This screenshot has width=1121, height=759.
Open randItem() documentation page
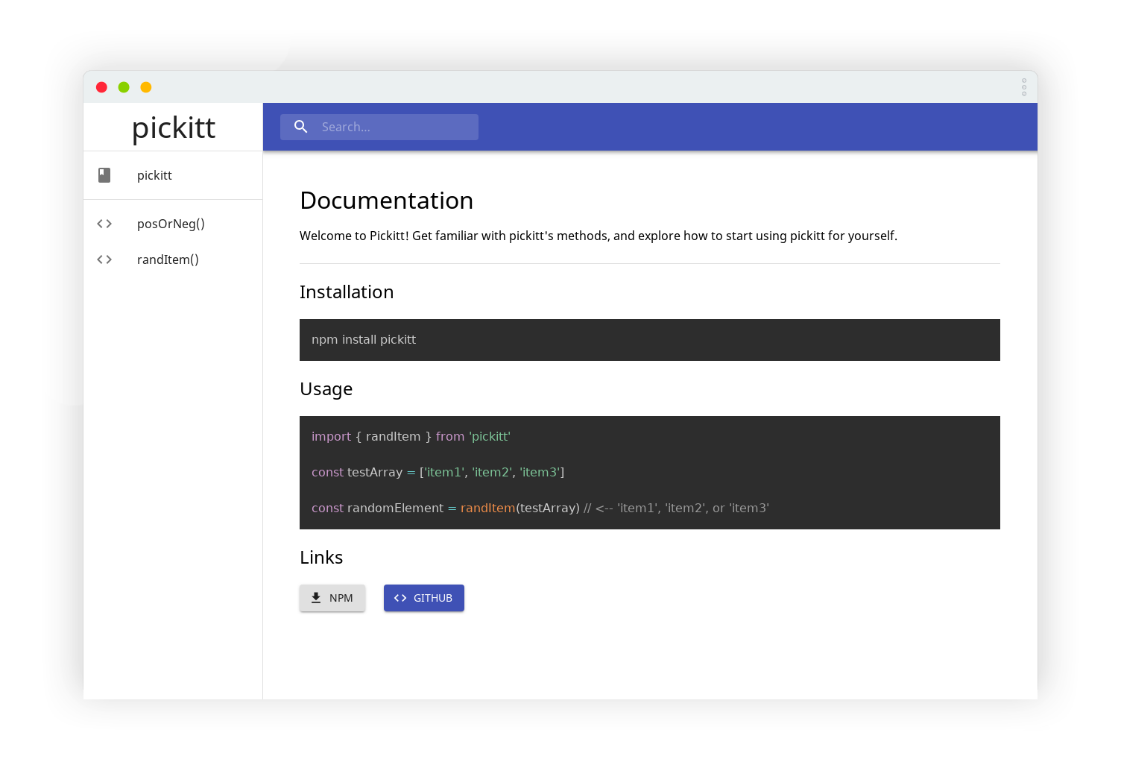173,259
